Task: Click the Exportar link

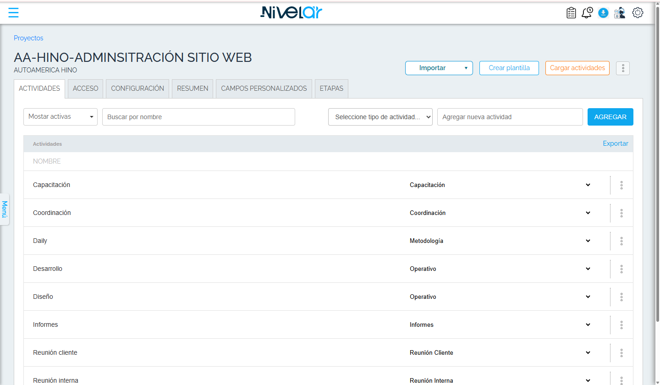Action: coord(616,143)
